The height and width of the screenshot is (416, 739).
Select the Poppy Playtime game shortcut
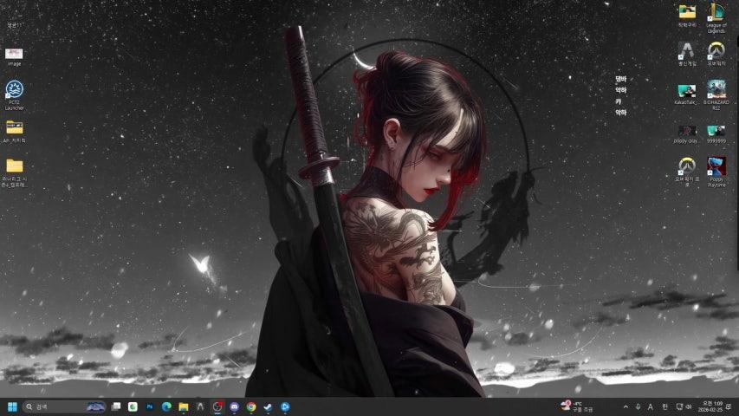coord(716,172)
